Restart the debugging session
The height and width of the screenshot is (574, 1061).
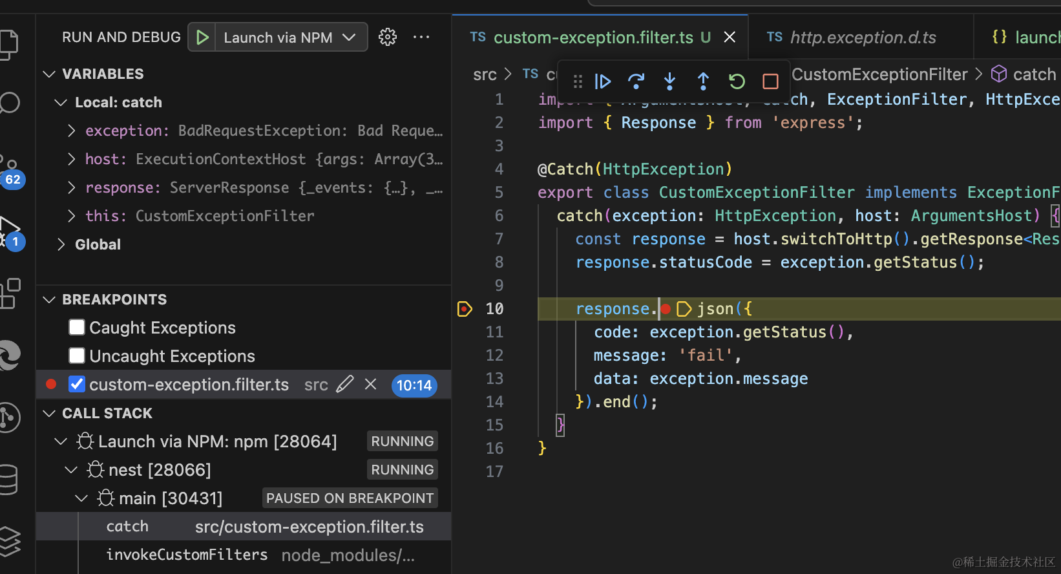[737, 81]
